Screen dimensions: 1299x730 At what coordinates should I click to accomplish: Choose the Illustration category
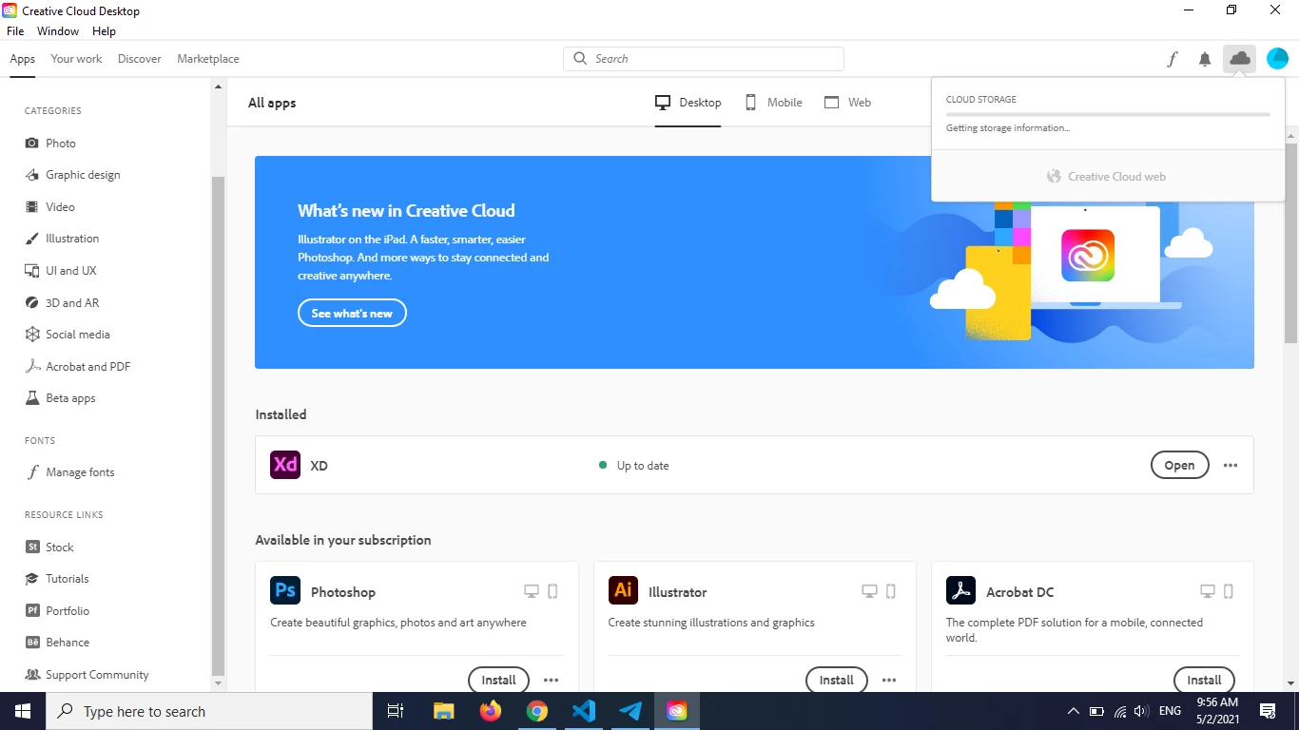pyautogui.click(x=62, y=239)
